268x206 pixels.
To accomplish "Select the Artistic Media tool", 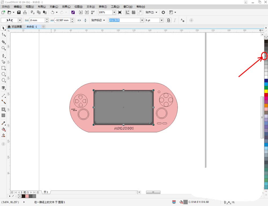I will (3, 62).
